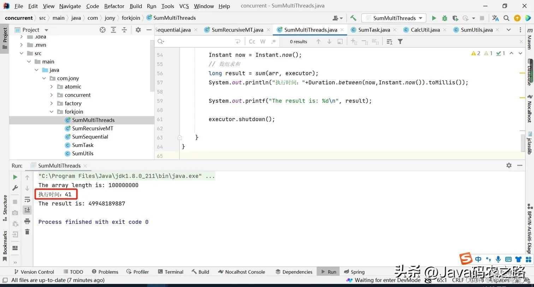The width and height of the screenshot is (534, 287).
Task: Click CRLF line separator in status bar
Action: pyautogui.click(x=458, y=280)
